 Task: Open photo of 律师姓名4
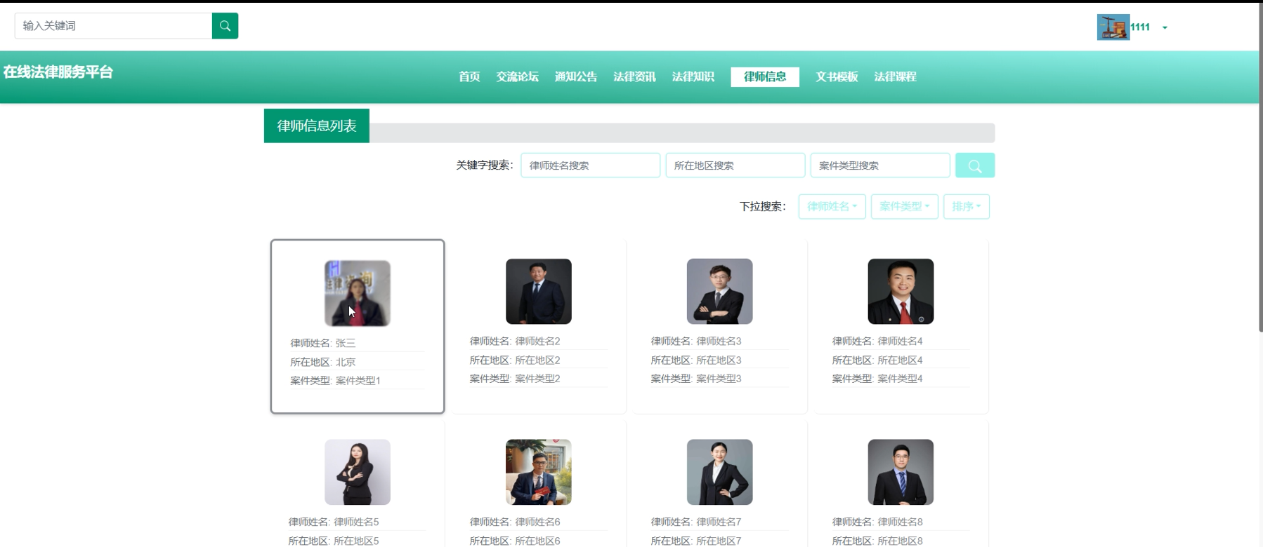[901, 291]
